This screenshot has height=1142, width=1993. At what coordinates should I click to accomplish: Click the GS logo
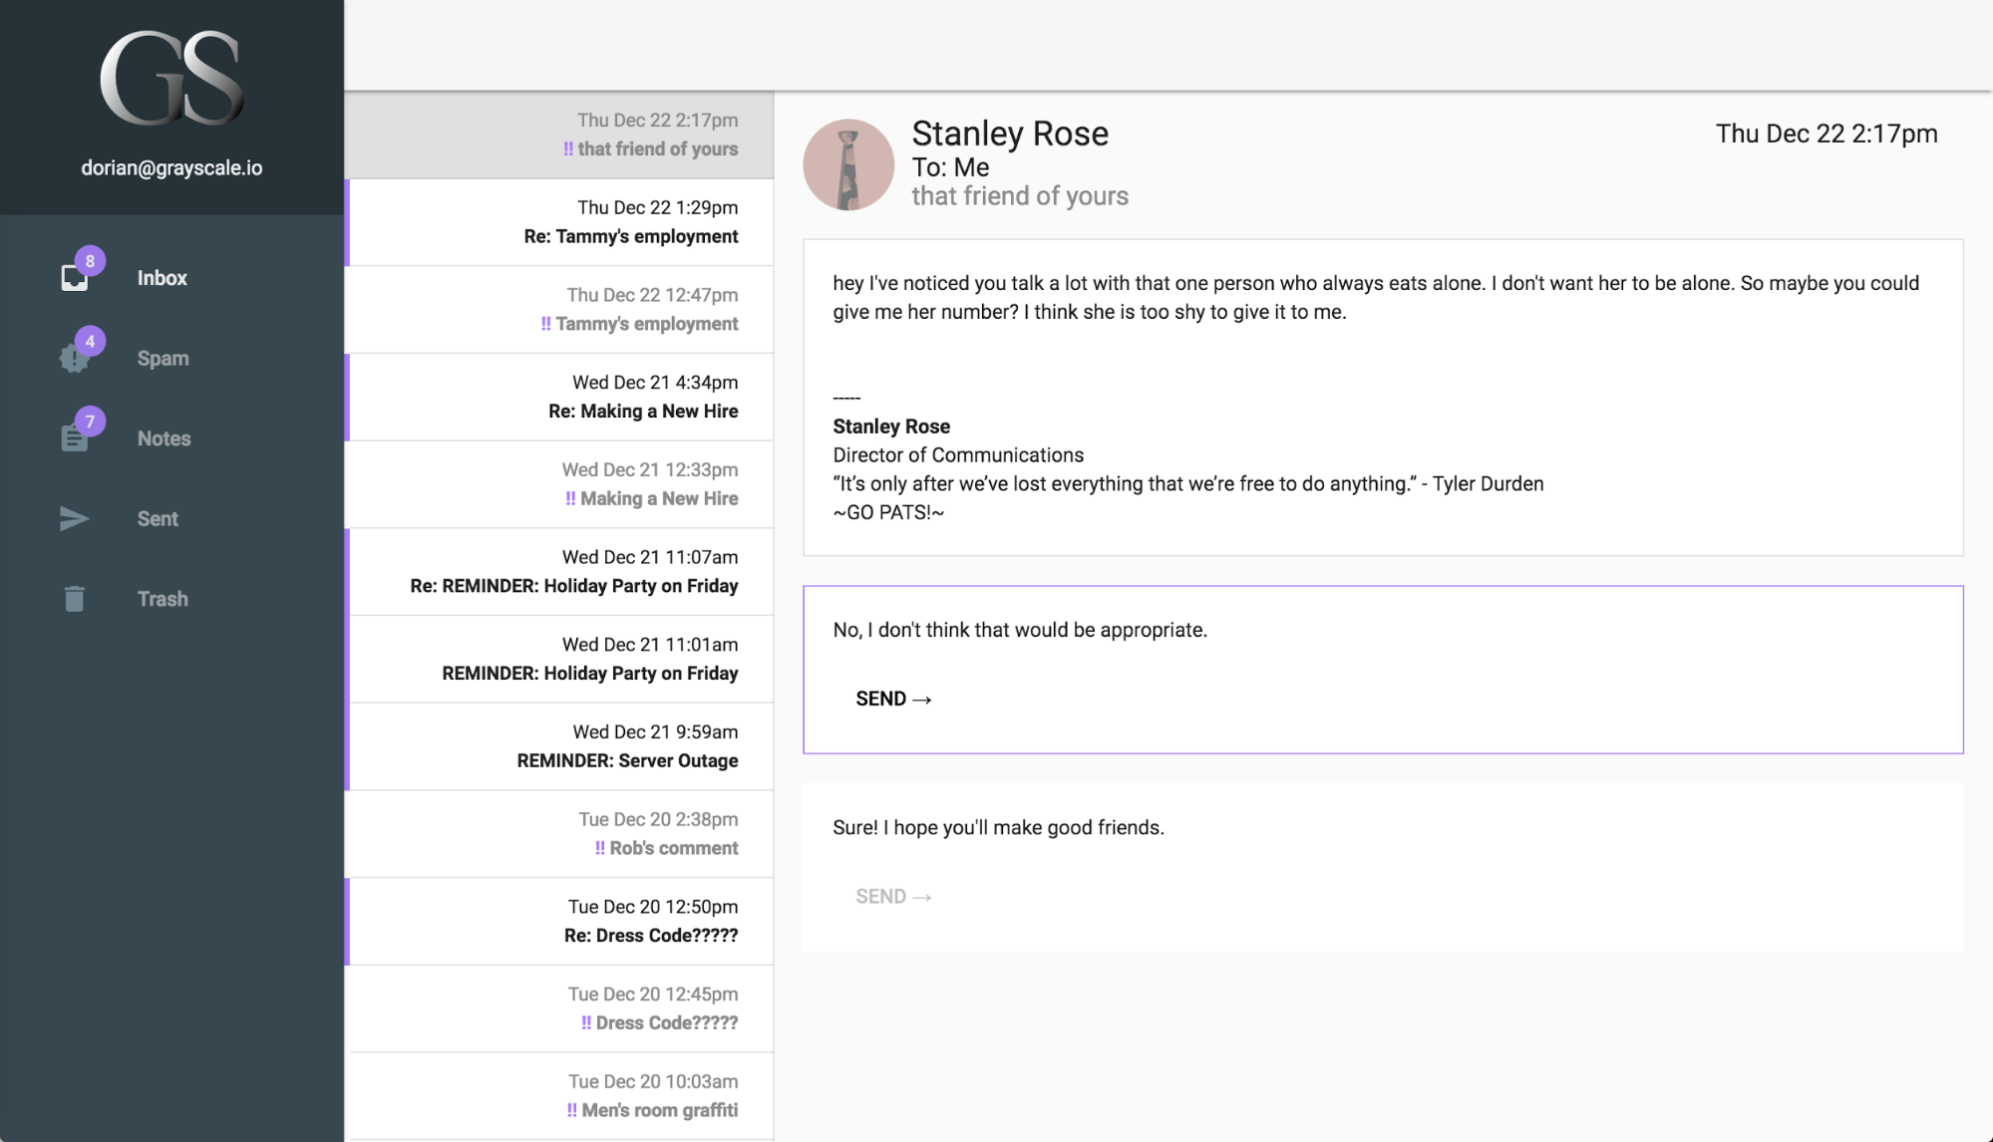coord(171,78)
